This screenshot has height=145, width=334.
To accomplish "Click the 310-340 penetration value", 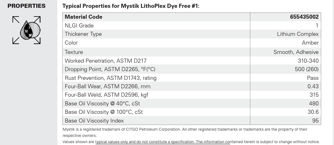I will click(308, 61).
